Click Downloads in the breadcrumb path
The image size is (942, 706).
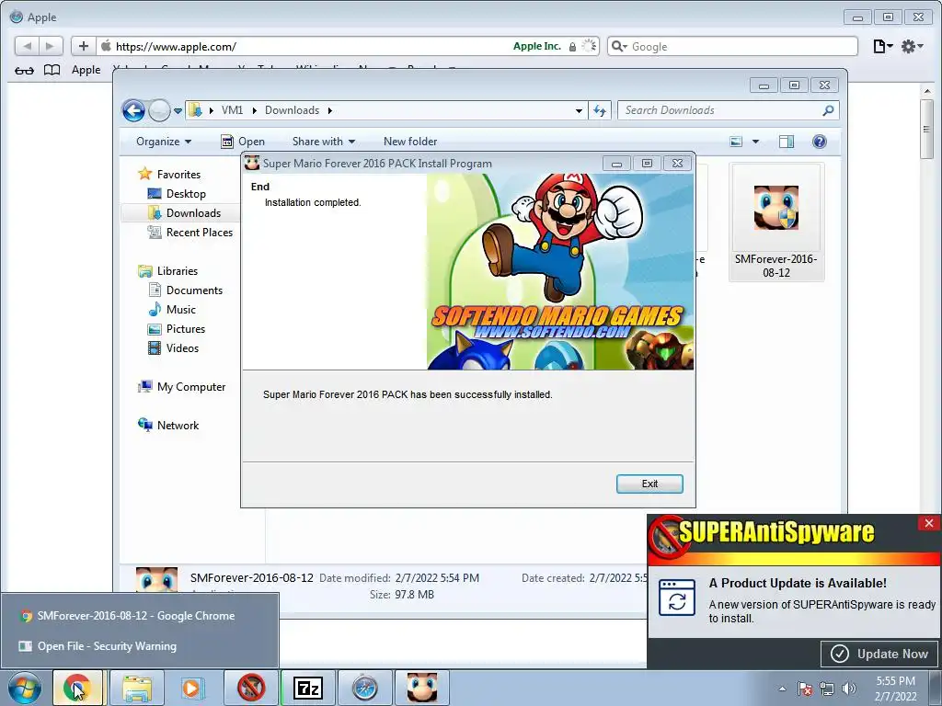coord(292,110)
